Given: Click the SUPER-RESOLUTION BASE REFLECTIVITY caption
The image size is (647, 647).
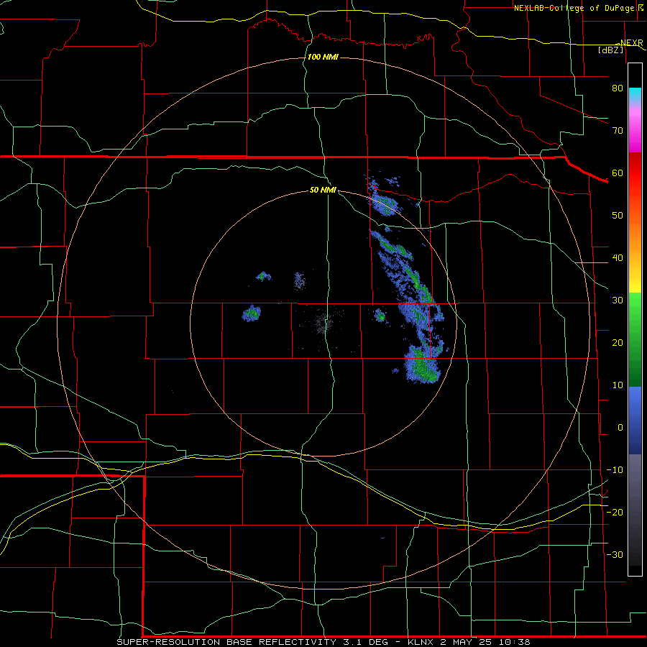Looking at the screenshot, I should pyautogui.click(x=226, y=642).
